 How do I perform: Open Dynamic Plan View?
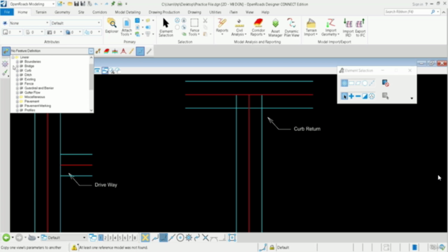pos(291,27)
